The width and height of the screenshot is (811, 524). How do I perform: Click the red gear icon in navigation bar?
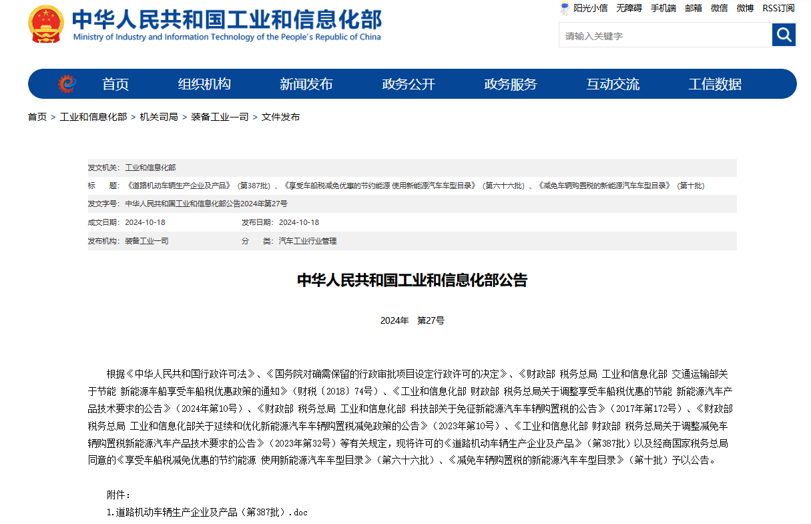(67, 84)
